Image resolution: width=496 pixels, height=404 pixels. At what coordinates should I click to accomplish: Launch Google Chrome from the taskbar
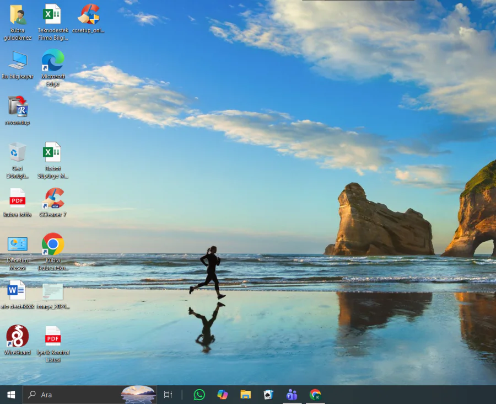(315, 395)
